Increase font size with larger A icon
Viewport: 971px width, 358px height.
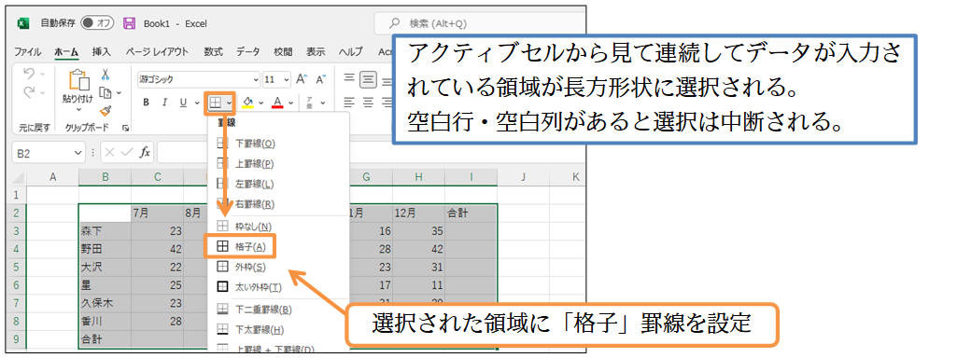pos(302,79)
